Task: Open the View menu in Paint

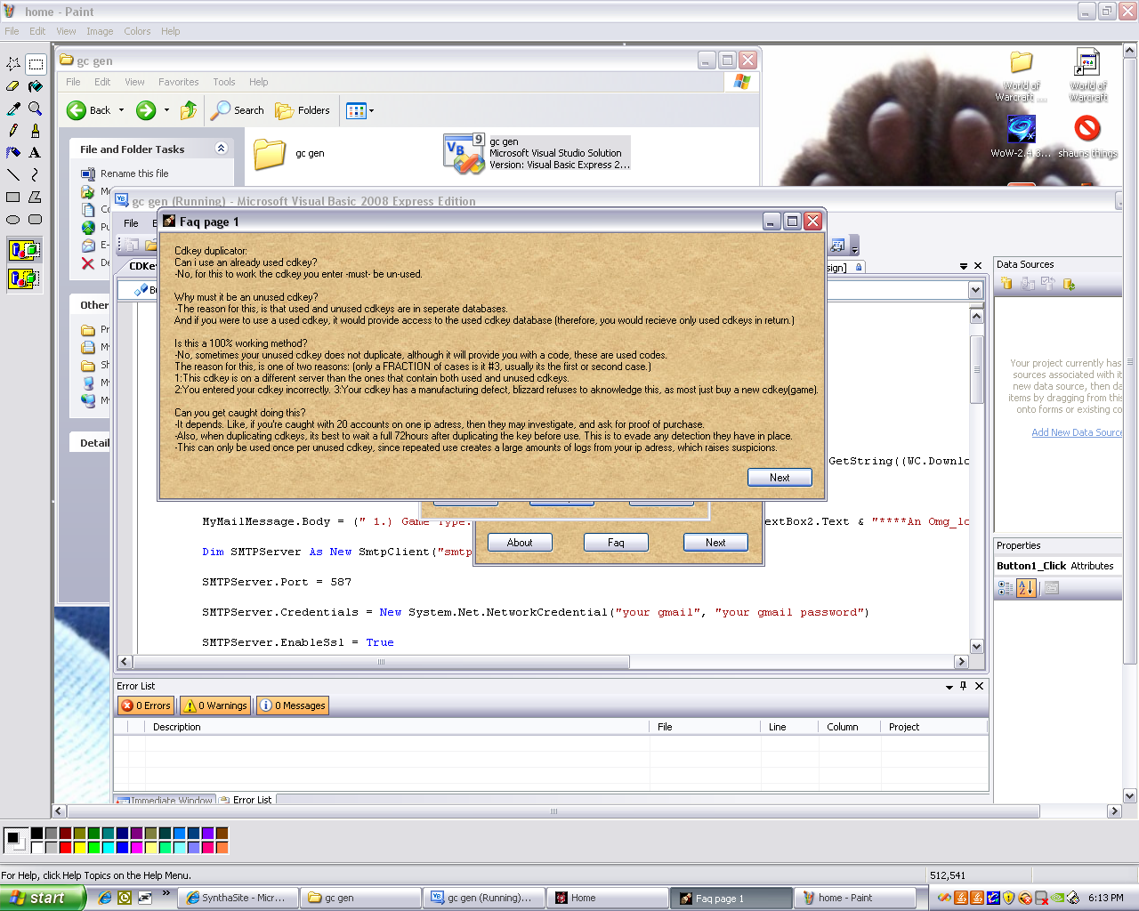Action: 66,31
